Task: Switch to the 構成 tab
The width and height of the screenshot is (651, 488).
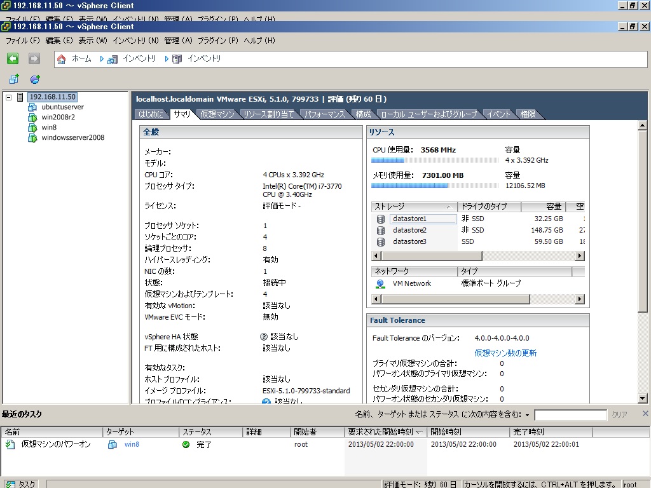Action: point(363,114)
